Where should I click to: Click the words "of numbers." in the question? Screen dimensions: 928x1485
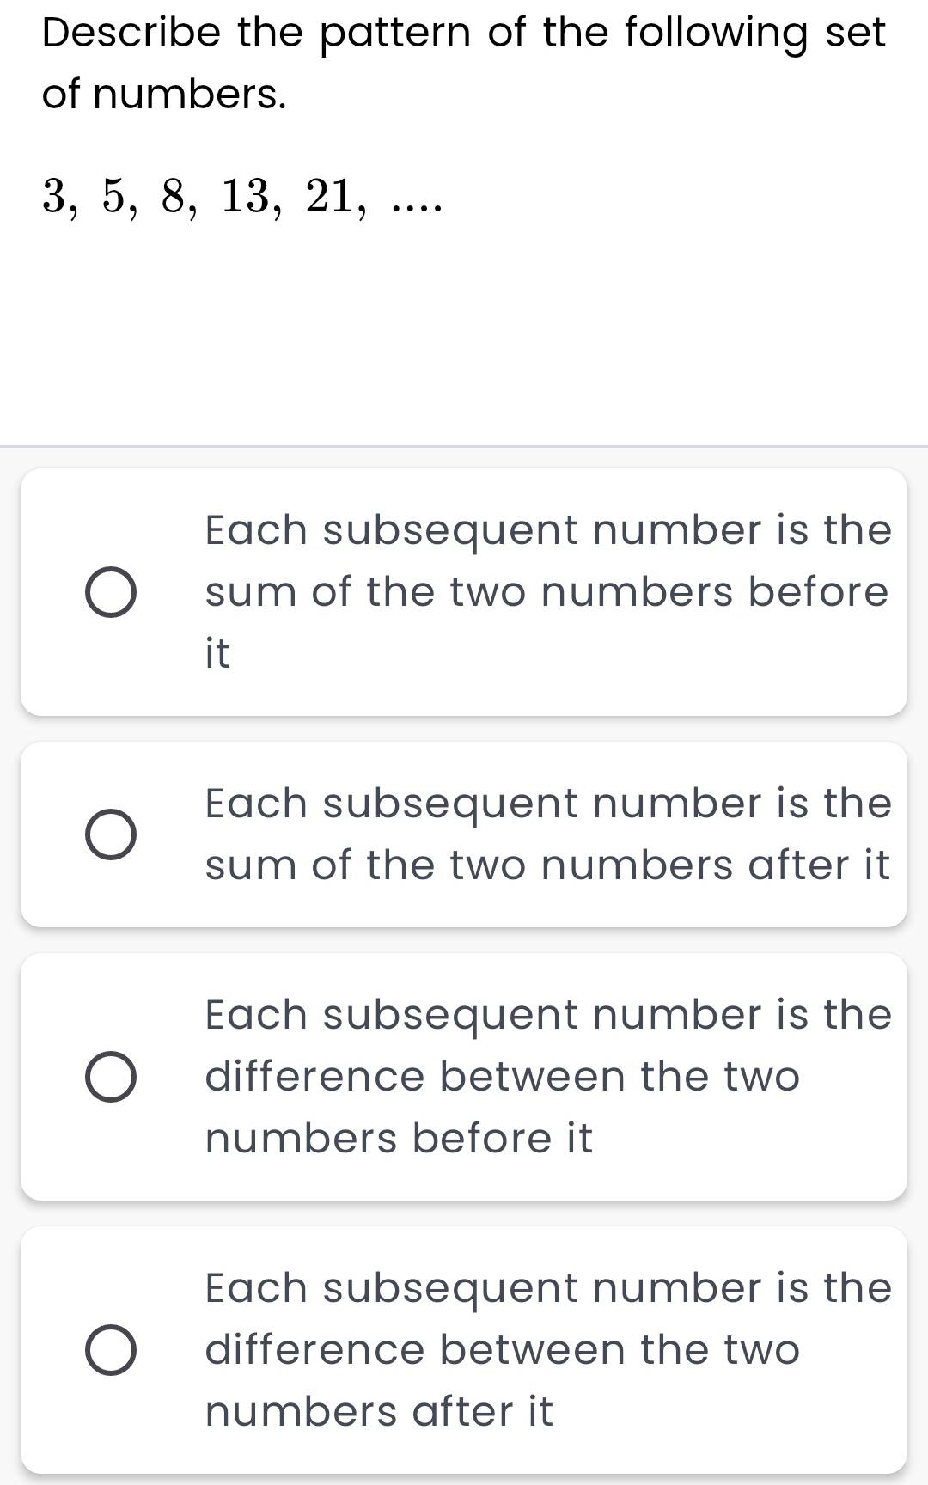coord(164,95)
